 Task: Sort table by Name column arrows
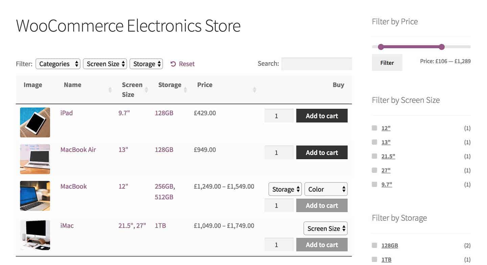(110, 90)
